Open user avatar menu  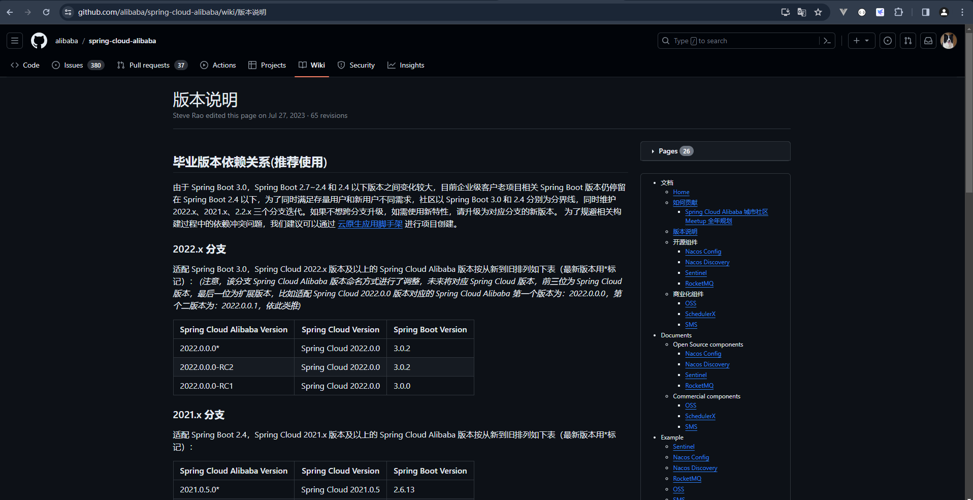coord(949,41)
